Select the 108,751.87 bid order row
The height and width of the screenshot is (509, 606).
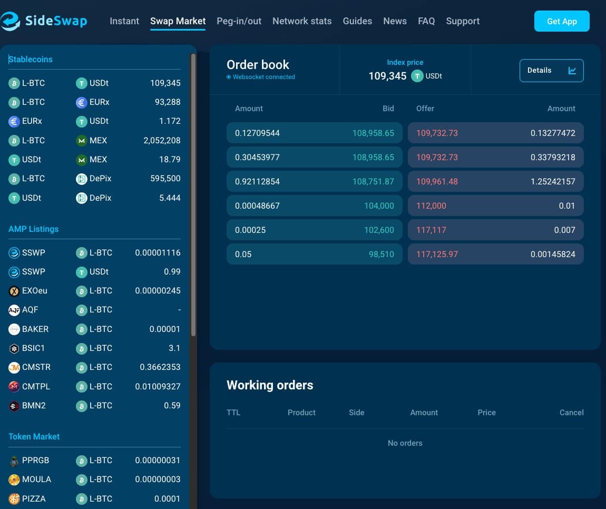click(x=315, y=181)
